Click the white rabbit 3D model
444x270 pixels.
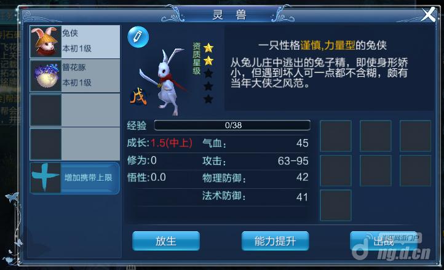[165, 82]
